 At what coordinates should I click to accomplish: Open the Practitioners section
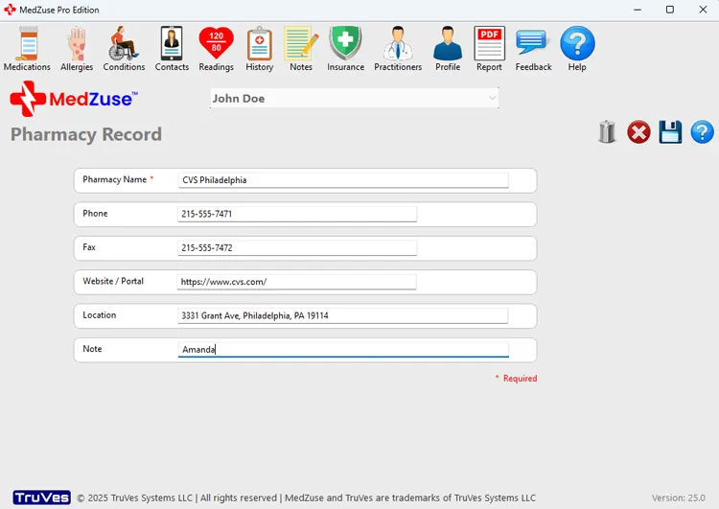point(398,48)
